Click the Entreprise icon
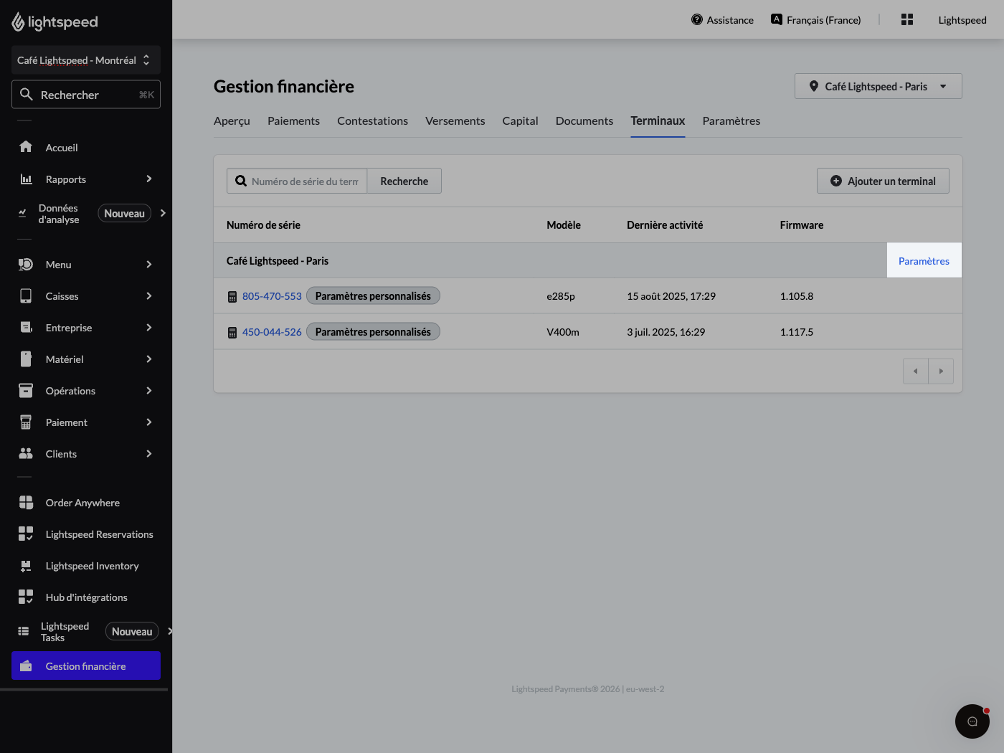The width and height of the screenshot is (1004, 753). pyautogui.click(x=26, y=328)
